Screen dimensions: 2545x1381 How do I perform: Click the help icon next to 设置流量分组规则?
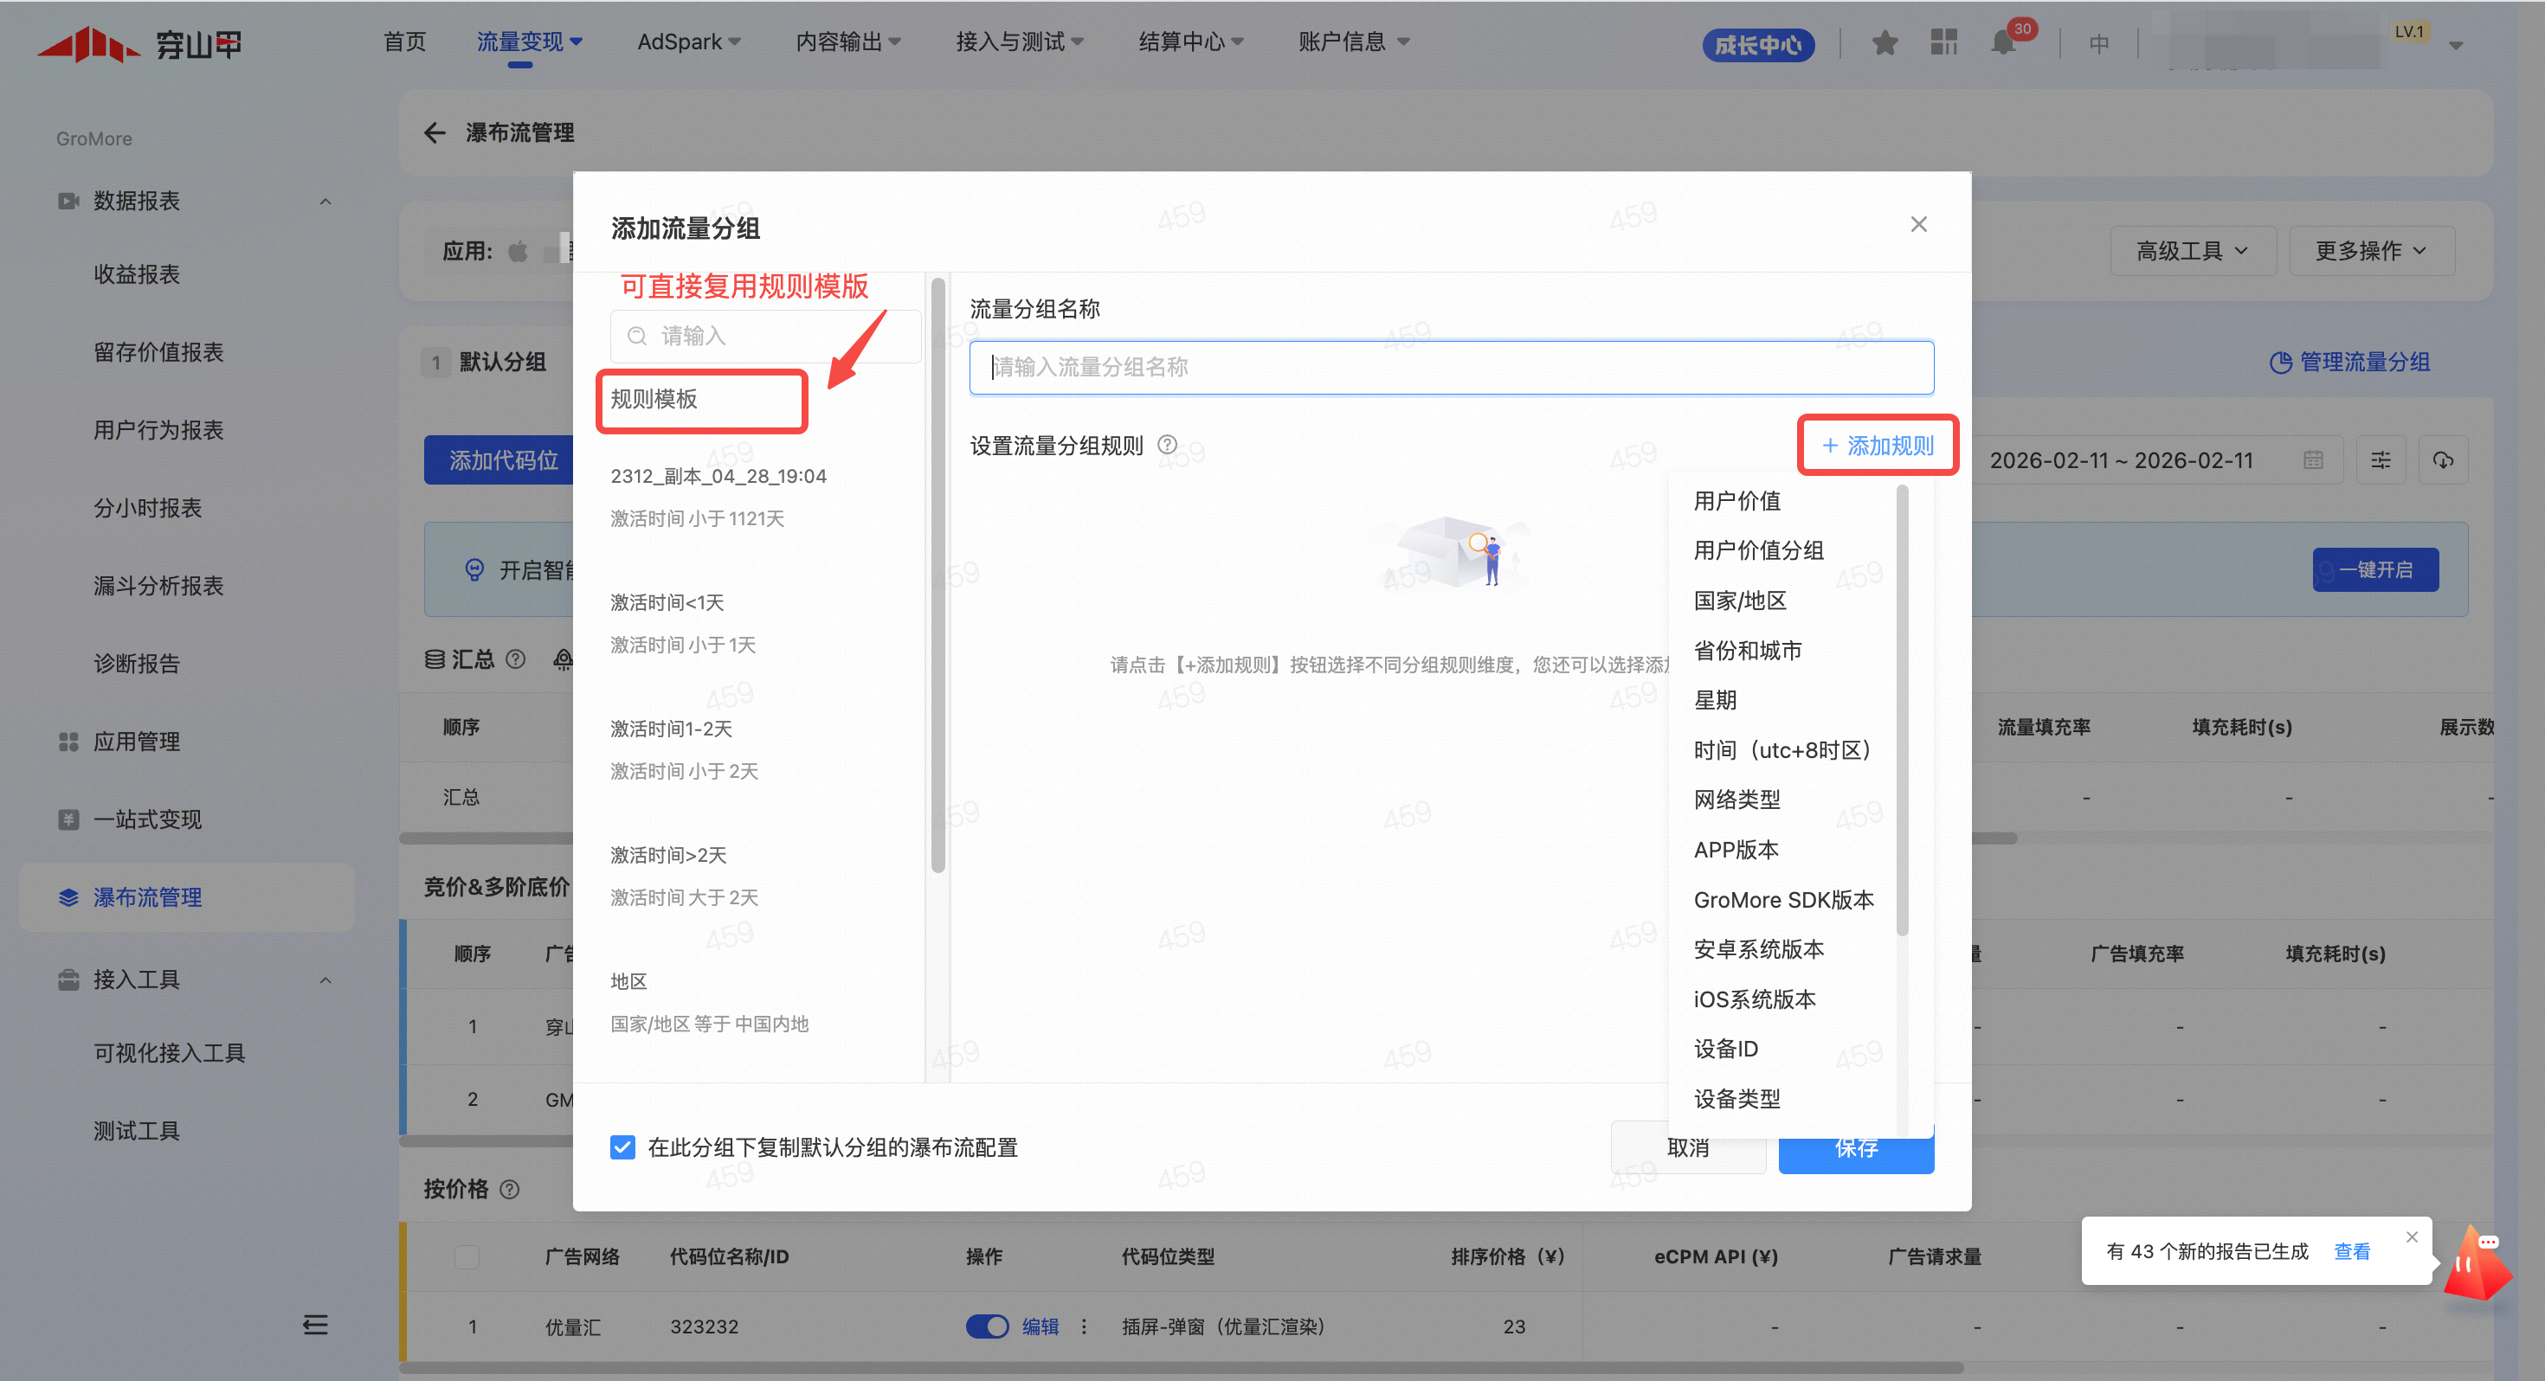(1167, 445)
